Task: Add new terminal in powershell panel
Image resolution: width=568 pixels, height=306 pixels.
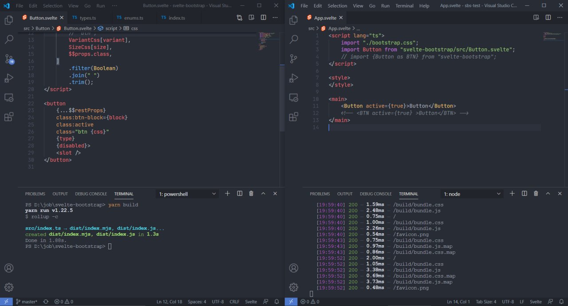Action: (x=228, y=194)
